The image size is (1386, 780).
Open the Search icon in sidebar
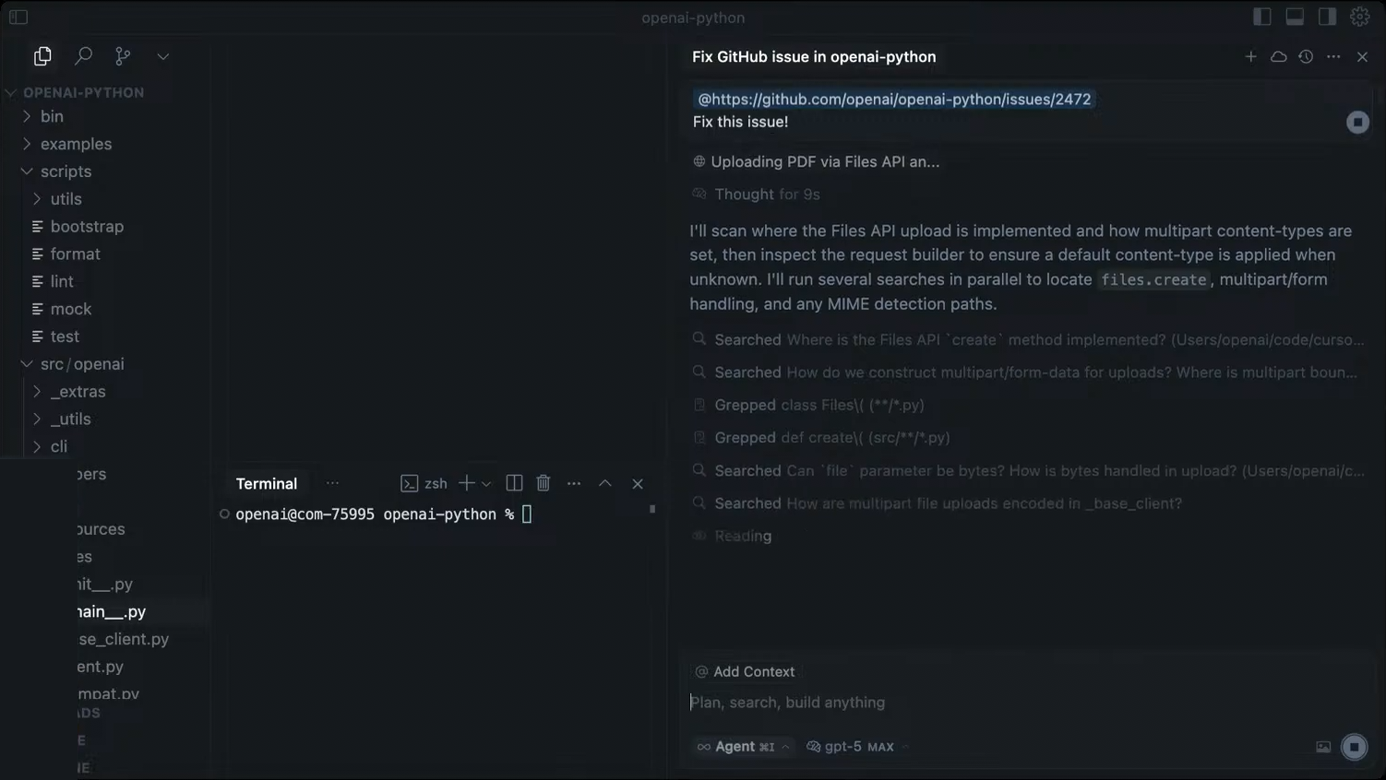(x=83, y=56)
